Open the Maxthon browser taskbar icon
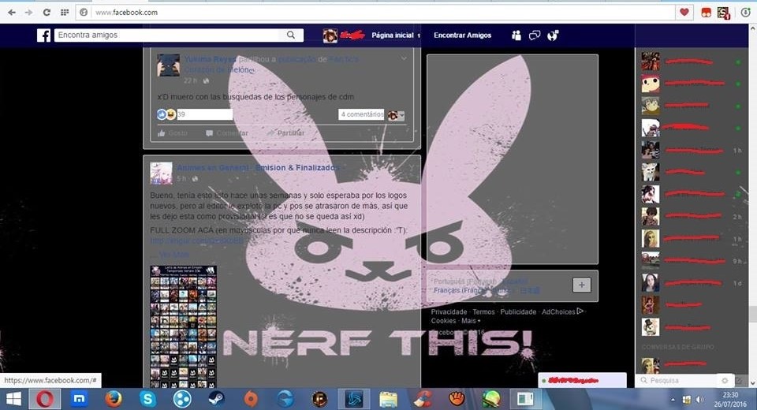 79,399
